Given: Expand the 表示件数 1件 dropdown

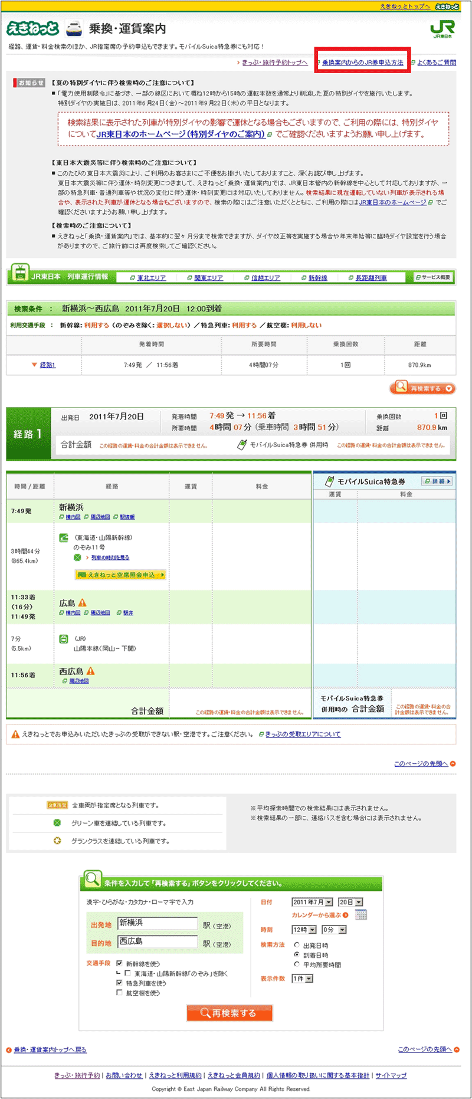Looking at the screenshot, I should click(x=302, y=979).
